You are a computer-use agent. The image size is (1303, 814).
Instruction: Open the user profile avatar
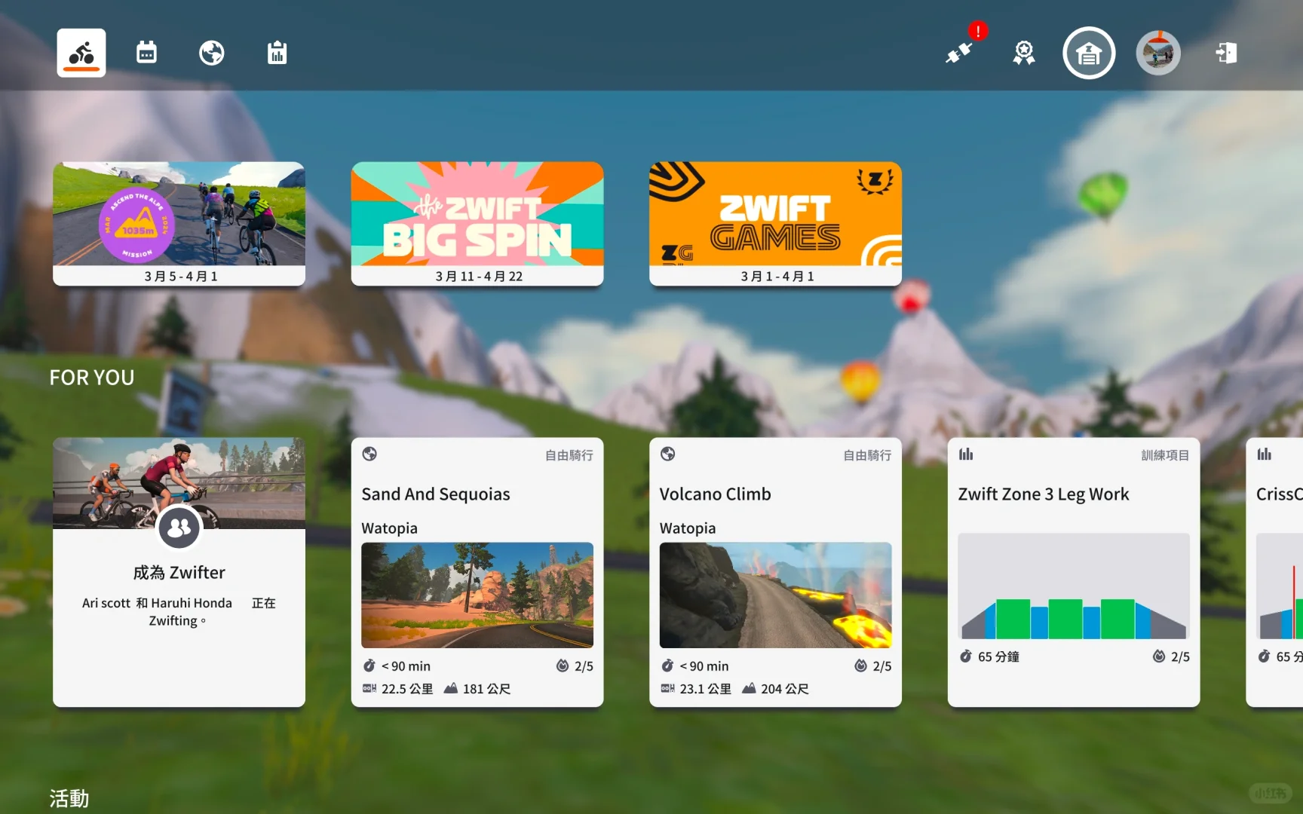1158,53
